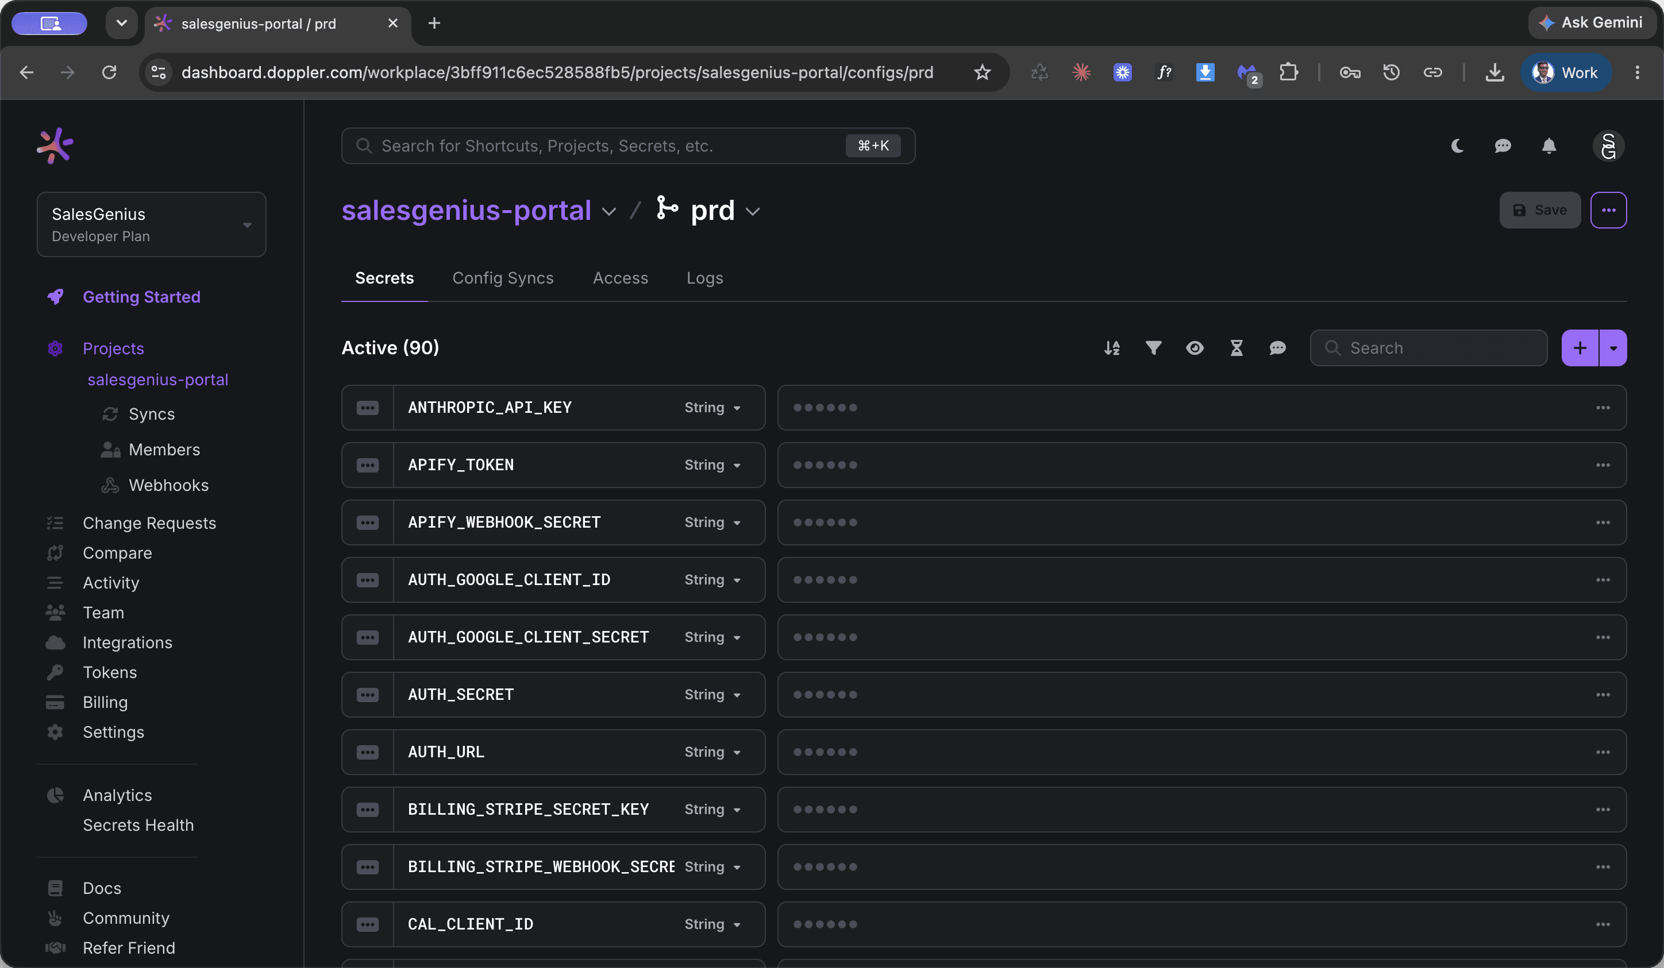Click the Docs book icon
This screenshot has width=1664, height=968.
pos(55,888)
